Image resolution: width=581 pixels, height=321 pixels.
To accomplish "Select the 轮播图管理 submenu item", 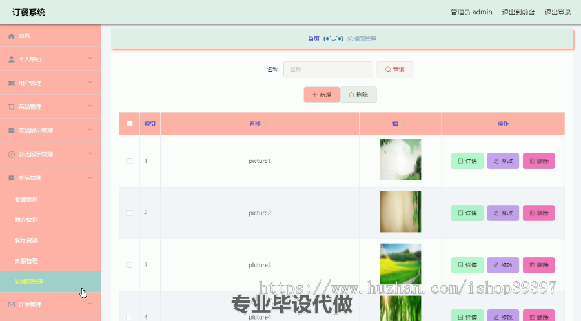I will [x=50, y=282].
